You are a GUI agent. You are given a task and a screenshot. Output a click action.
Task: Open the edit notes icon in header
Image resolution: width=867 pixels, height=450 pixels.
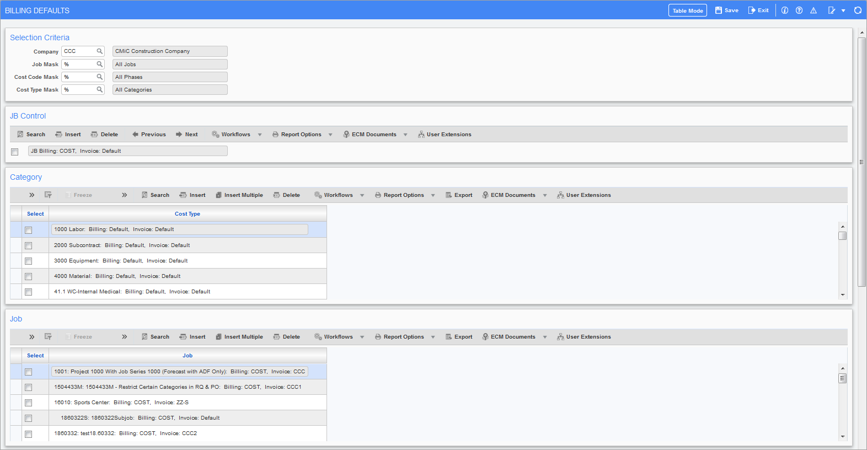832,10
